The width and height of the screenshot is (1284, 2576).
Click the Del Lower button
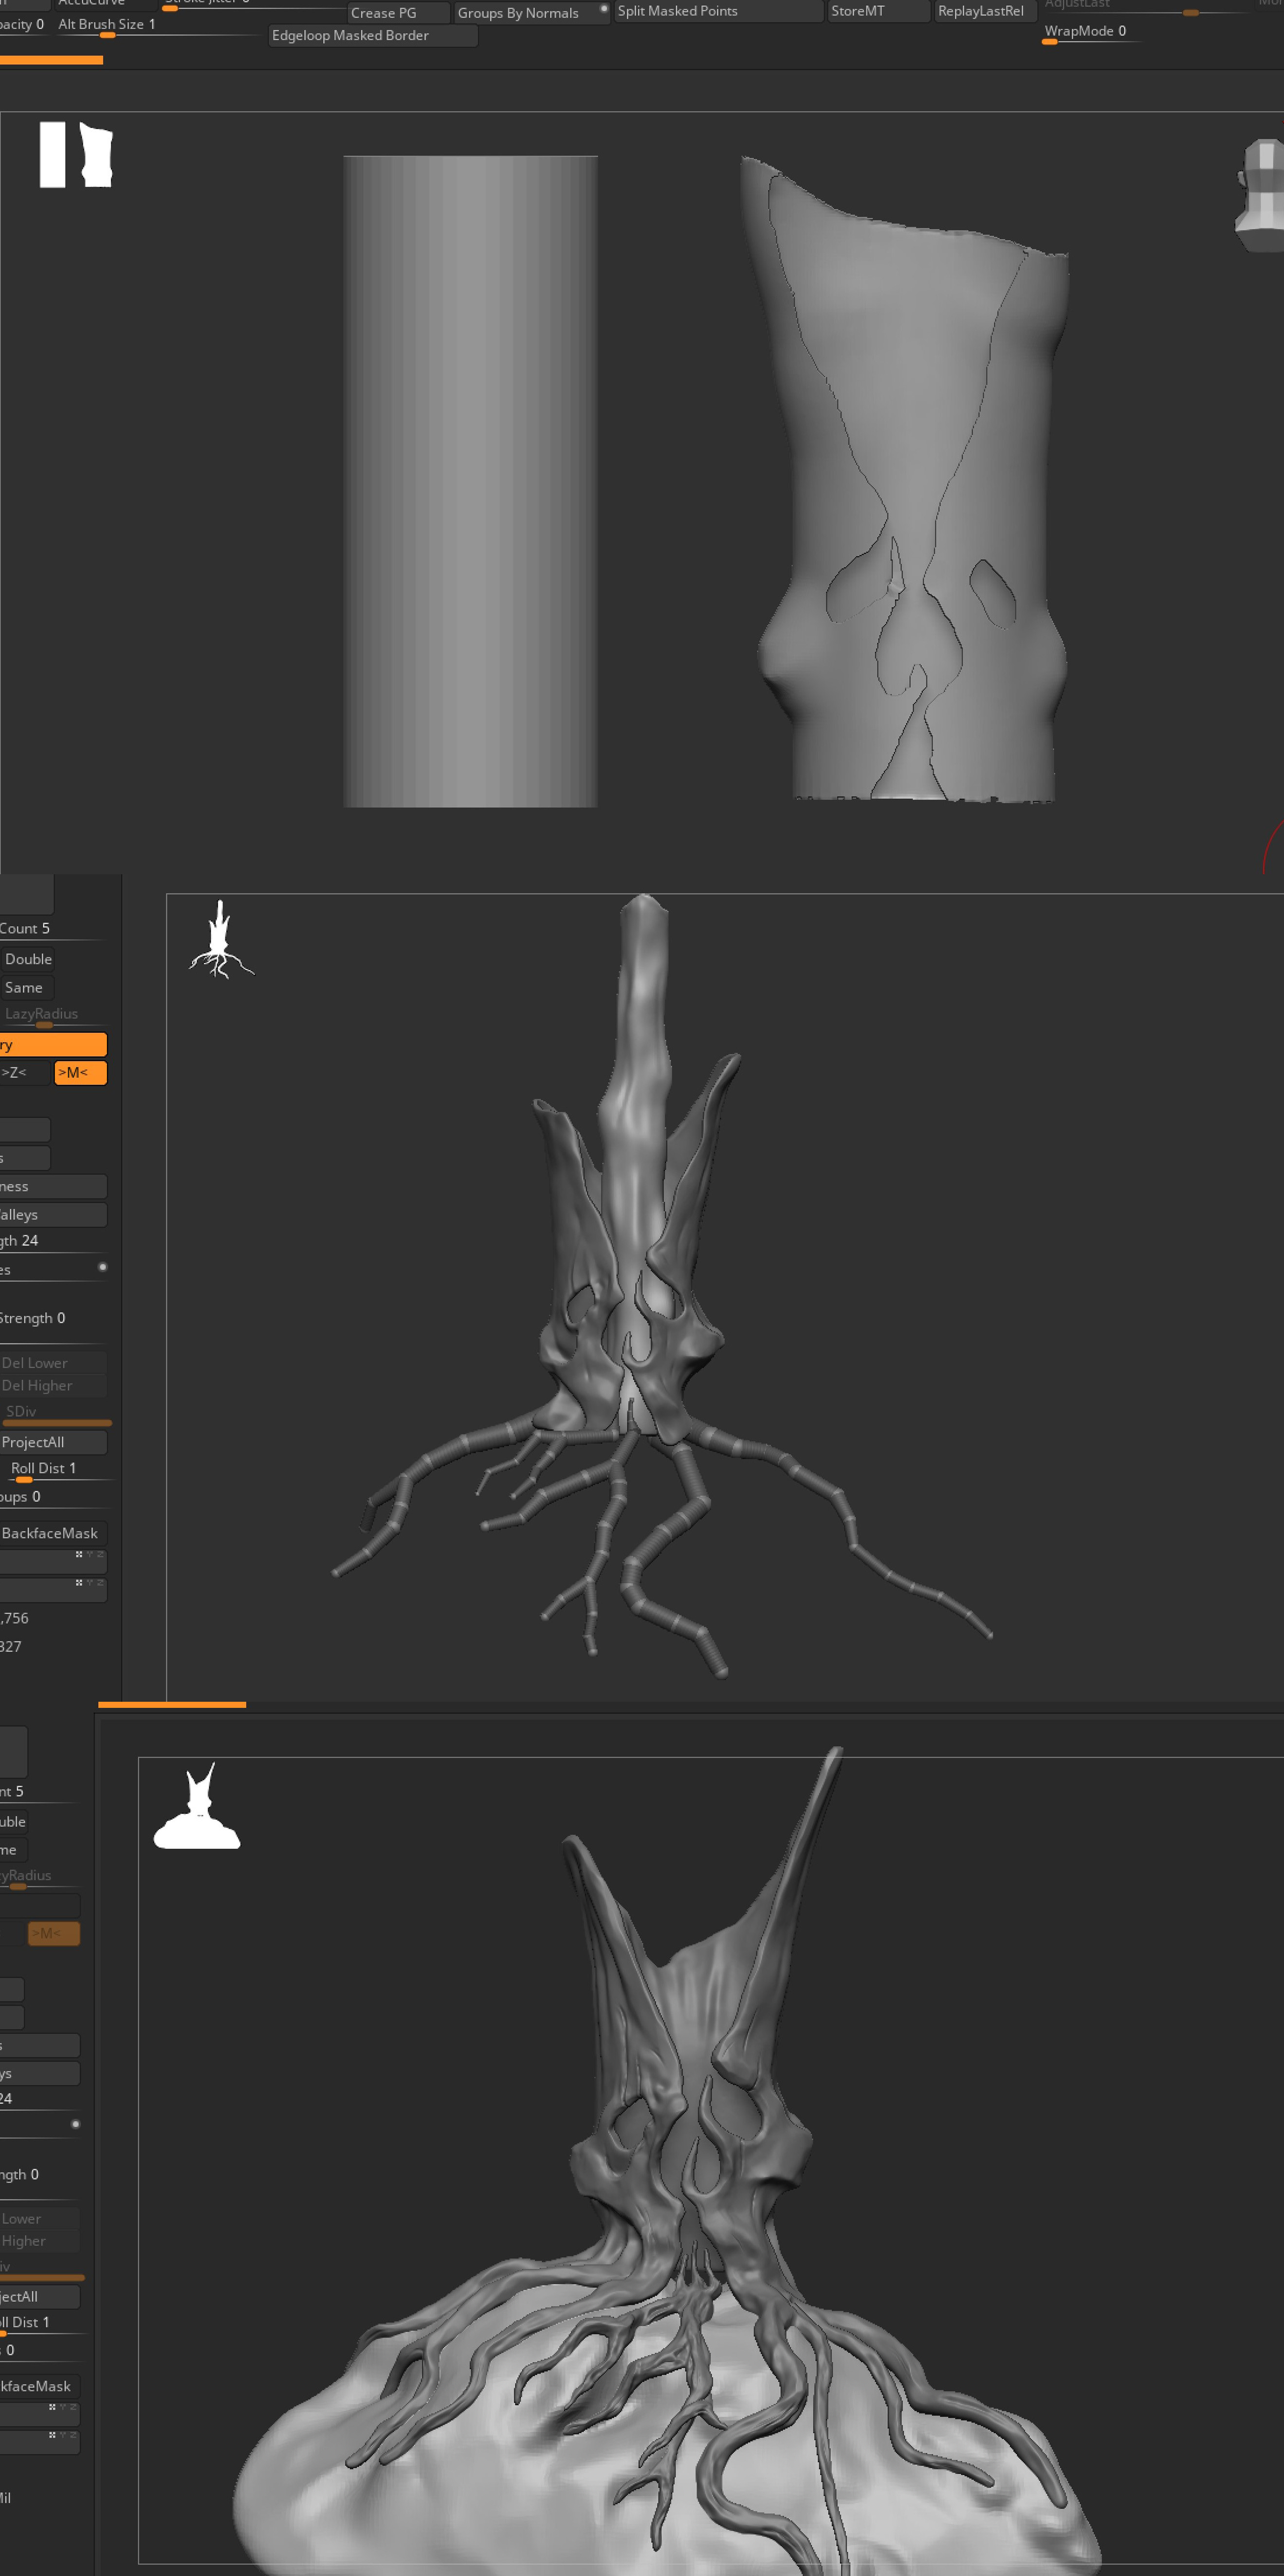[53, 1362]
